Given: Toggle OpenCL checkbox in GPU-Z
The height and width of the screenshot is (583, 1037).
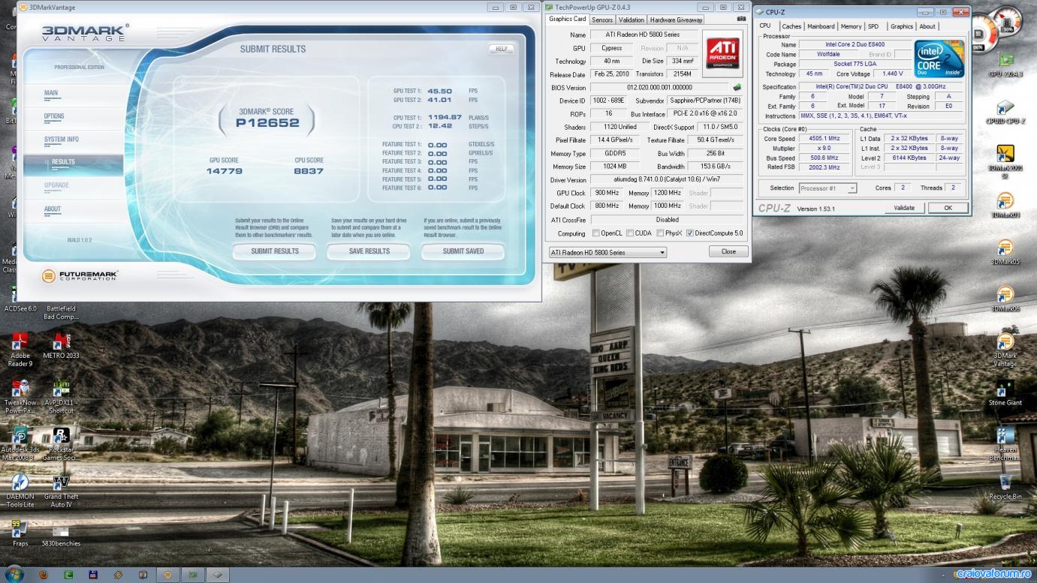Looking at the screenshot, I should [596, 233].
